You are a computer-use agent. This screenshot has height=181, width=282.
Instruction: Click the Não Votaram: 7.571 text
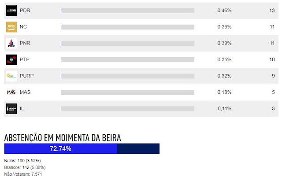[x=22, y=174]
